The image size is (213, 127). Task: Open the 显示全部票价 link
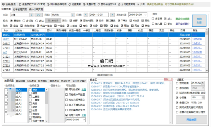tap(183, 24)
